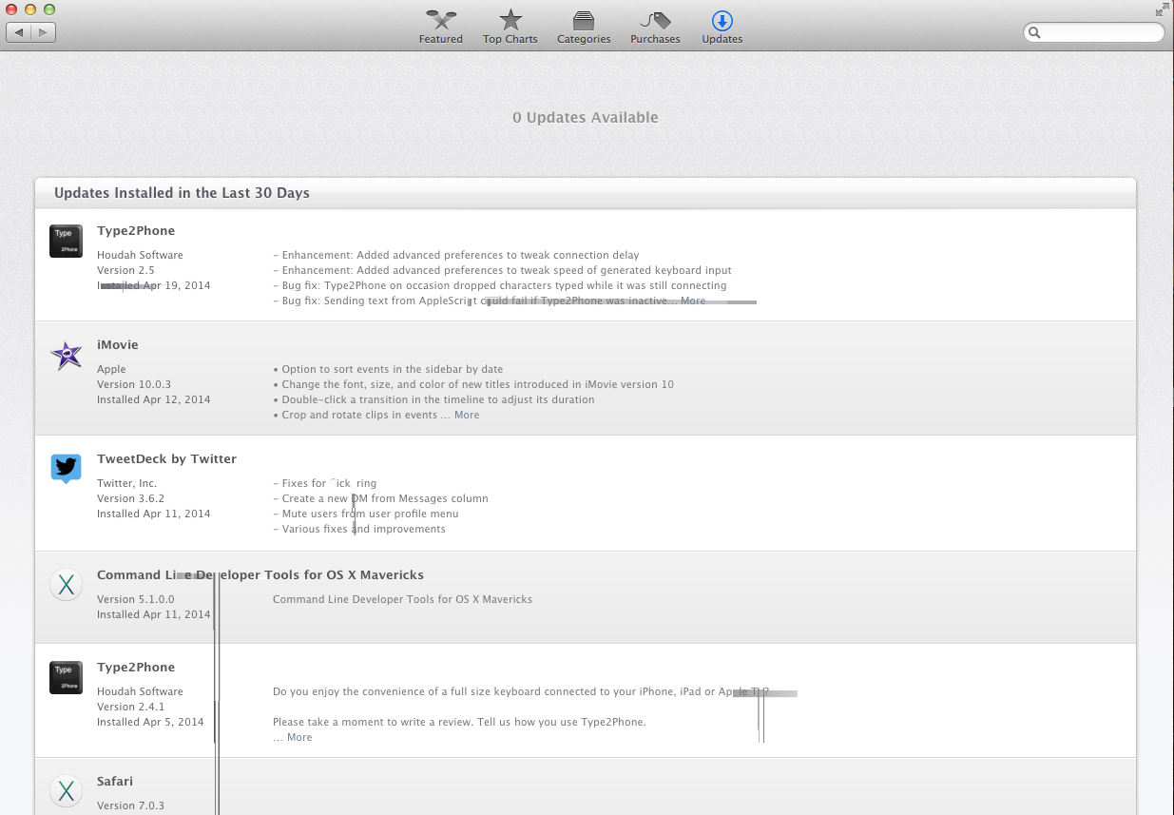Open the Type2Phone 2.5 app icon
This screenshot has height=815, width=1174.
[x=66, y=241]
